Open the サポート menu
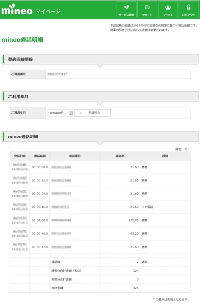Image resolution: width=200 pixels, height=304 pixels. [x=147, y=10]
